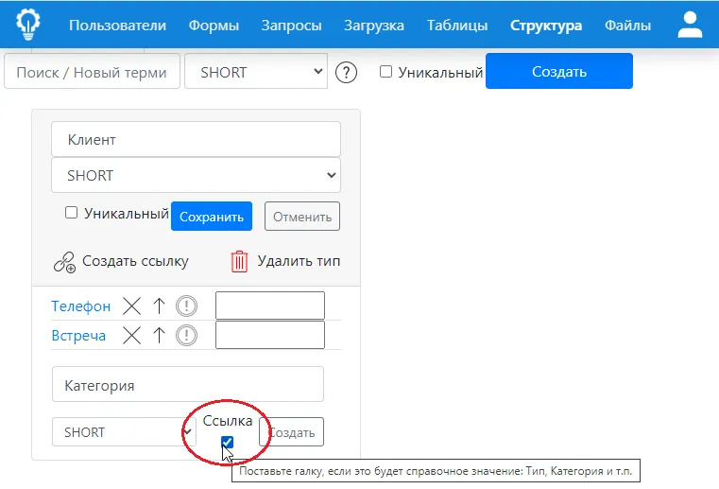Click the blue Создать button at top
719x489 pixels.
pyautogui.click(x=559, y=71)
